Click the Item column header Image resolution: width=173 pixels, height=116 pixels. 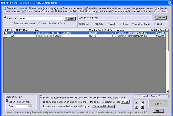pyautogui.click(x=62, y=30)
